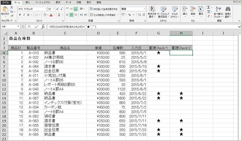This screenshot has width=242, height=141.
Task: Decrease decimal places icon
Action: (144, 15)
